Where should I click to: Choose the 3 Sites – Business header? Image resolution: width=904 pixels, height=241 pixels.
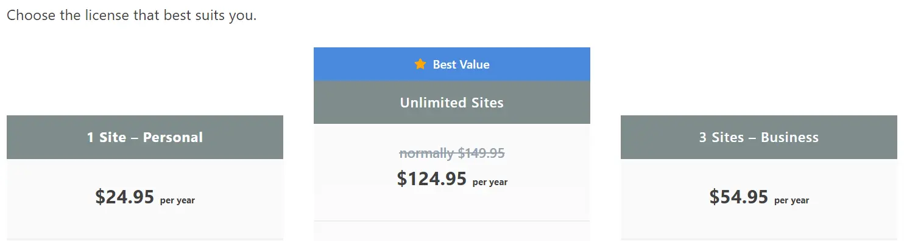click(759, 137)
